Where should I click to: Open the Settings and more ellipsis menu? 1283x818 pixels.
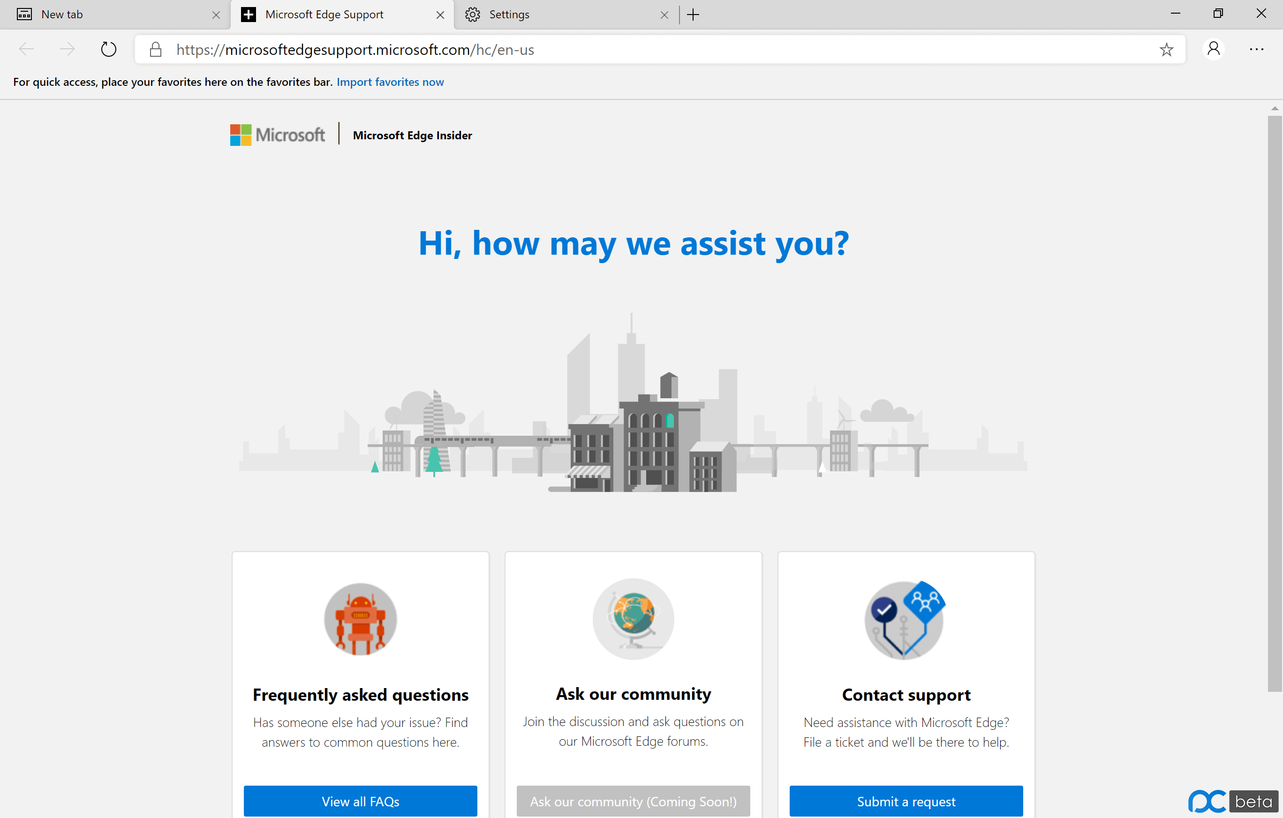[1256, 50]
